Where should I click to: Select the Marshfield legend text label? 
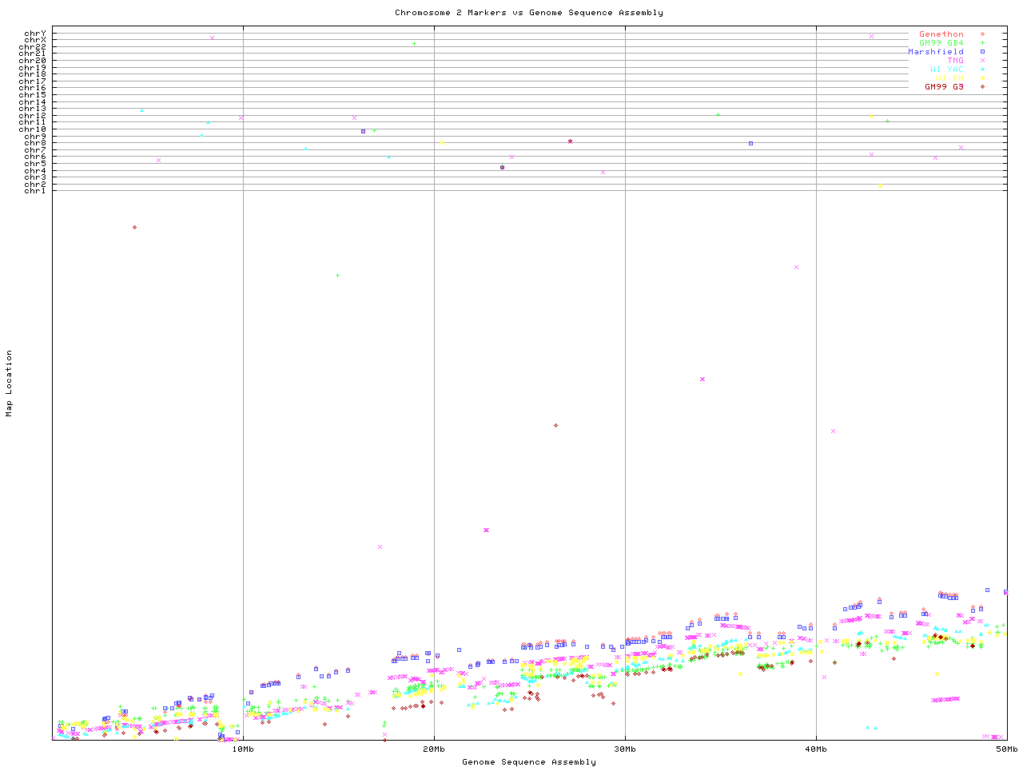(935, 52)
